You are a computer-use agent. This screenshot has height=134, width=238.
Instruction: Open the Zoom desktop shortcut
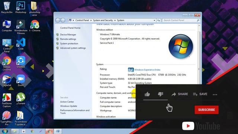pos(21,80)
